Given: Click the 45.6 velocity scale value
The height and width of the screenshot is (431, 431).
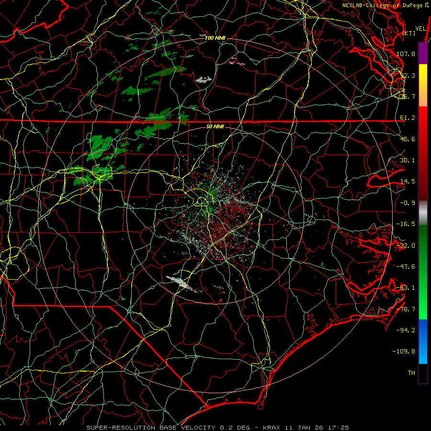Looking at the screenshot, I should (408, 139).
